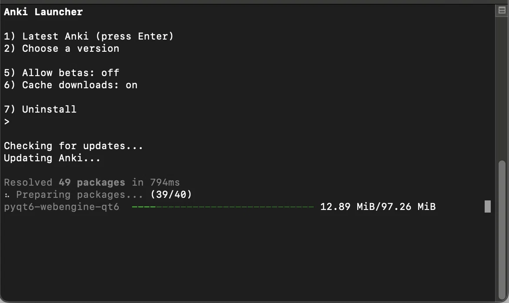The width and height of the screenshot is (509, 303).
Task: Click the 12.89 MiB/97.26 MiB size readout
Action: click(x=378, y=206)
